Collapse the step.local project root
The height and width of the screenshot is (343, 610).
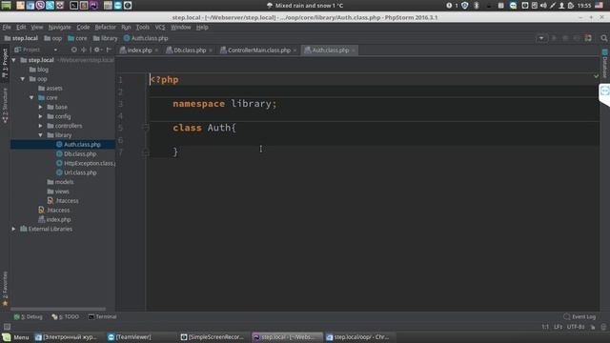pyautogui.click(x=14, y=60)
